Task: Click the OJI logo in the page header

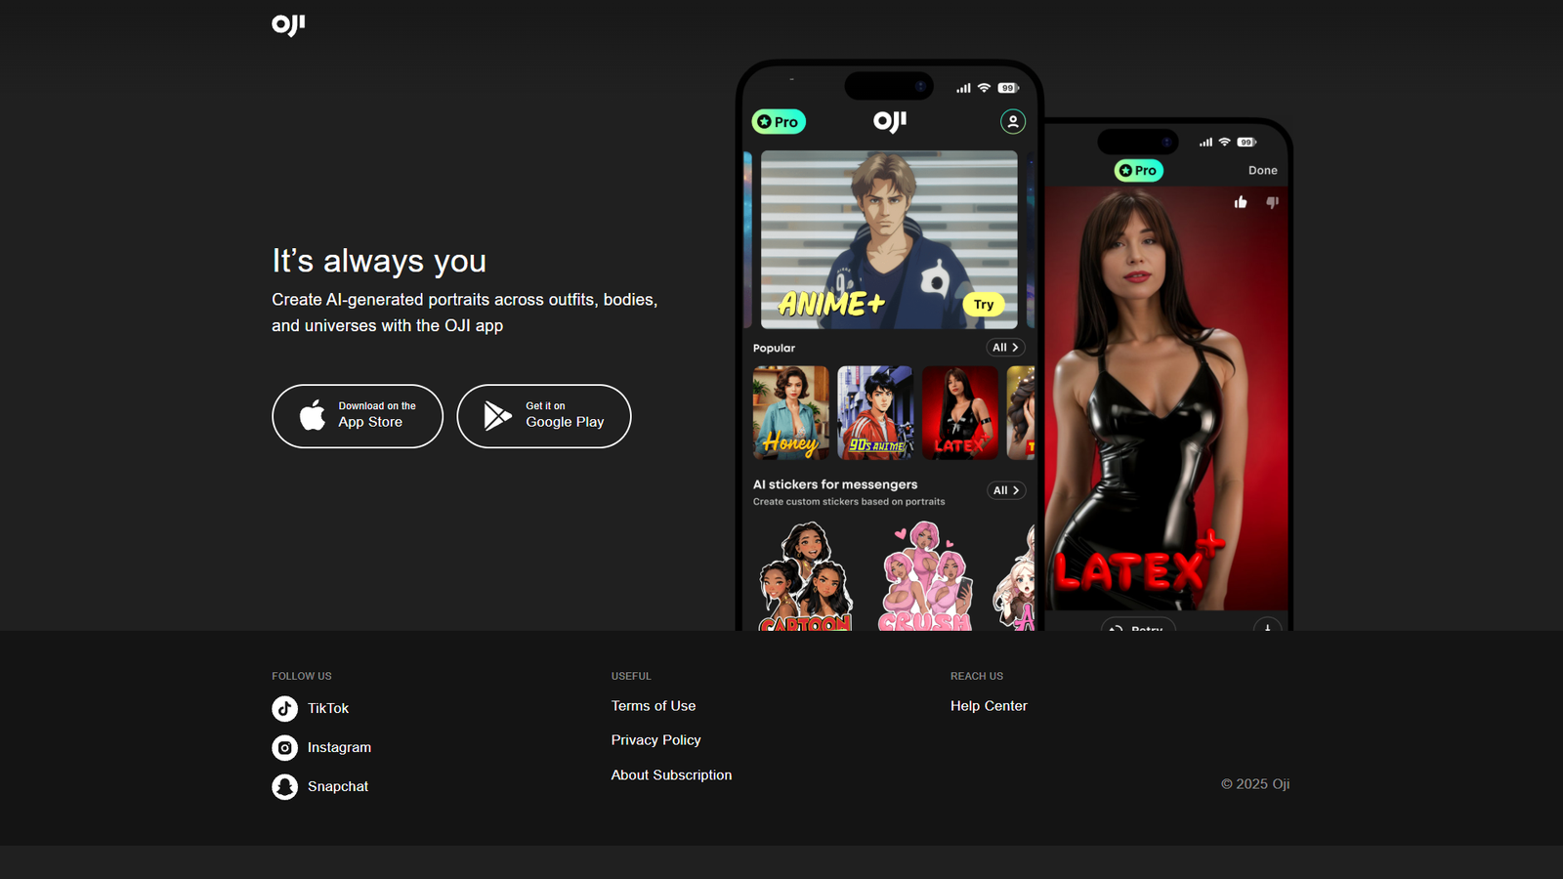Action: point(288,24)
